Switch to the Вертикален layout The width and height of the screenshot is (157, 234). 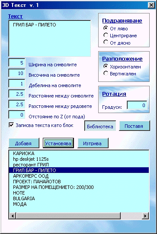tap(106, 73)
